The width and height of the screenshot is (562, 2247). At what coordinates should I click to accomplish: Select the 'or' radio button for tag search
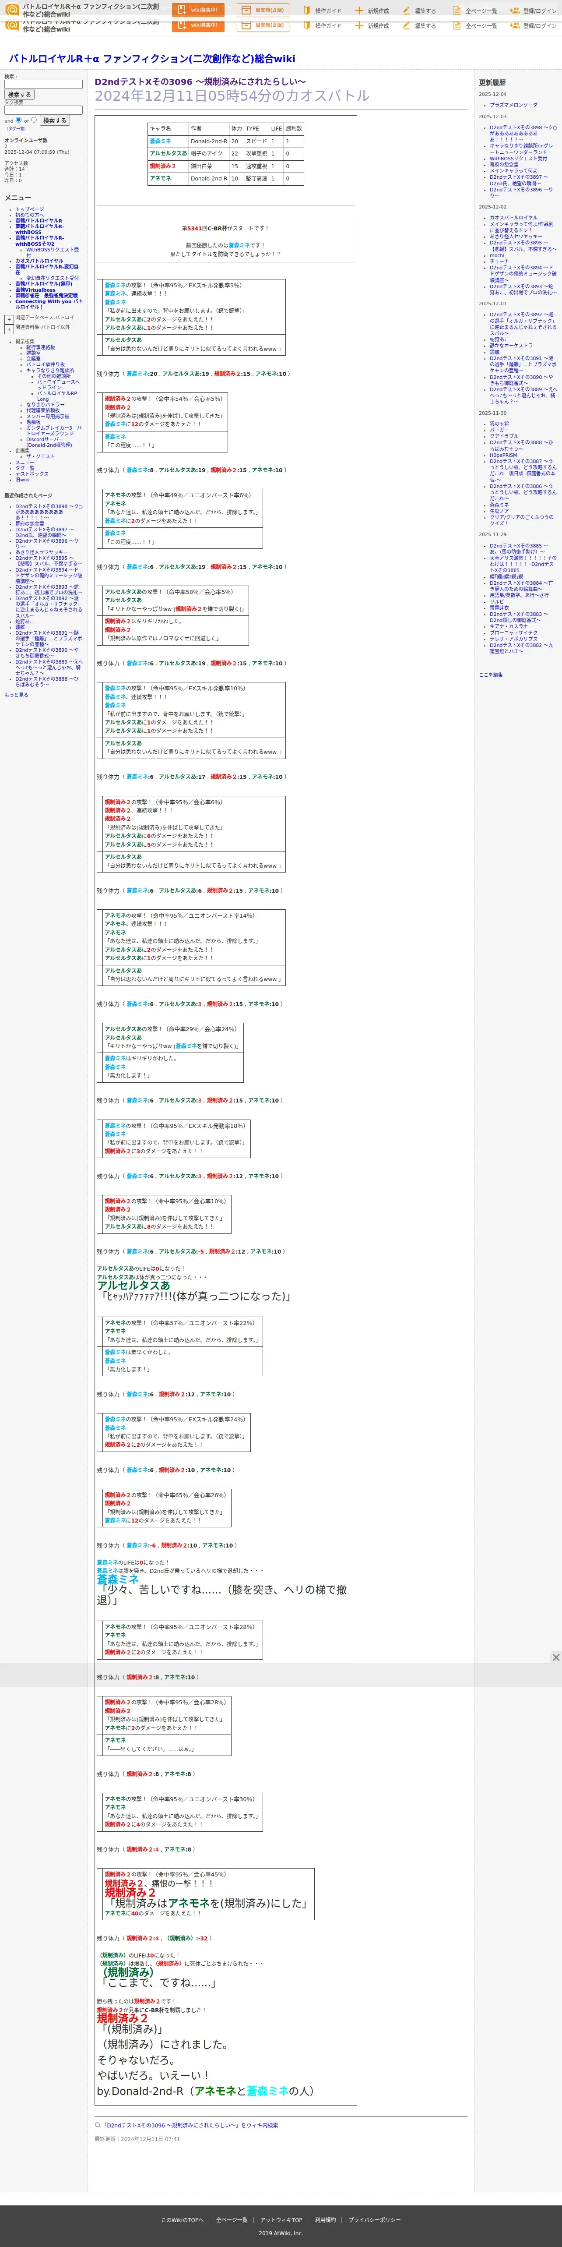(34, 120)
